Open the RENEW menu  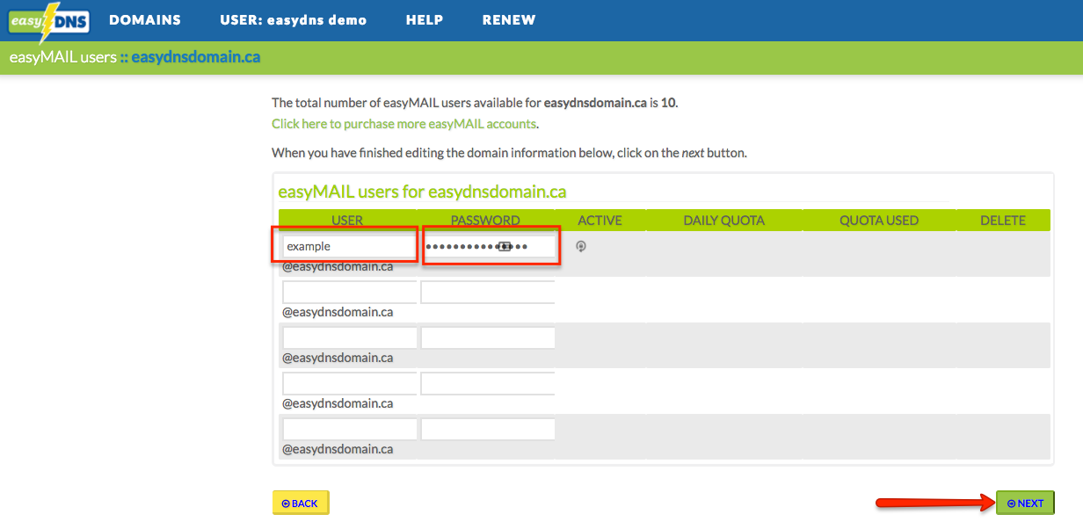click(509, 19)
